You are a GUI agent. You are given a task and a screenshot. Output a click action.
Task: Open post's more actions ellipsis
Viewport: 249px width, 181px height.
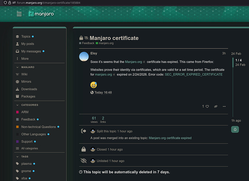coord(224,106)
